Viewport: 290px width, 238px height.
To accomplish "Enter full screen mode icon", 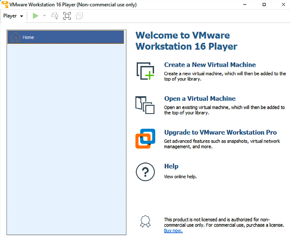I will [x=67, y=16].
